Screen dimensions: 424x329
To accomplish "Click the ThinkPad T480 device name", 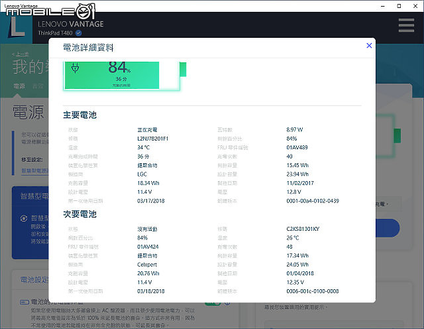I will 55,33.
